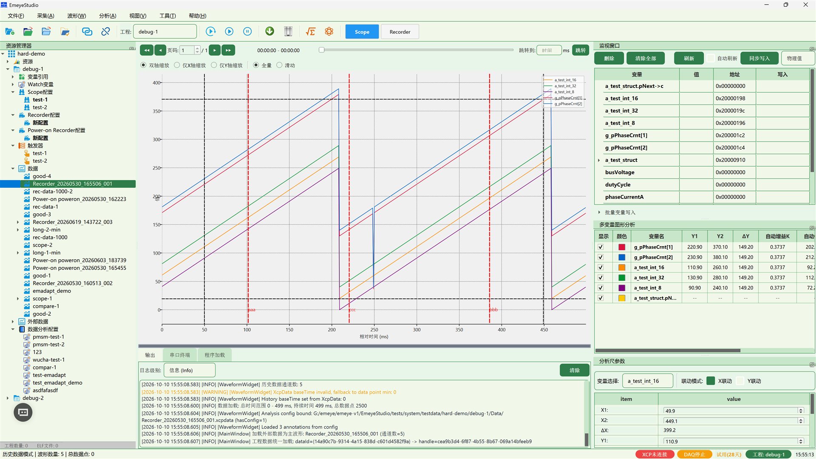Open the 采集(A) menu
The height and width of the screenshot is (459, 816).
point(45,16)
